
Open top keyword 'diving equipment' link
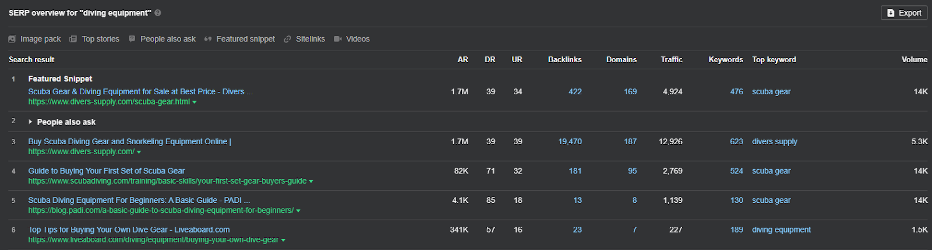coord(781,230)
